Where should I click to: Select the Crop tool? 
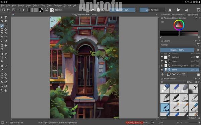coord(2,49)
